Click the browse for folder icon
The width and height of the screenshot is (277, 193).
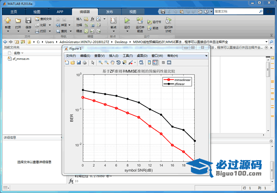pos(23,42)
